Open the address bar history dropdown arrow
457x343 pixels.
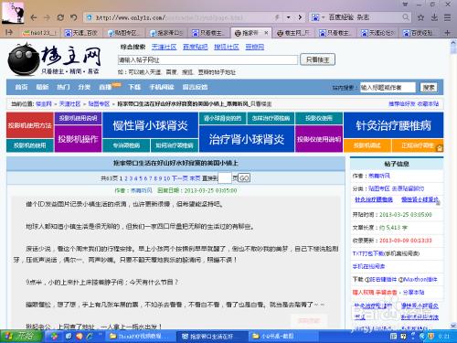click(288, 17)
